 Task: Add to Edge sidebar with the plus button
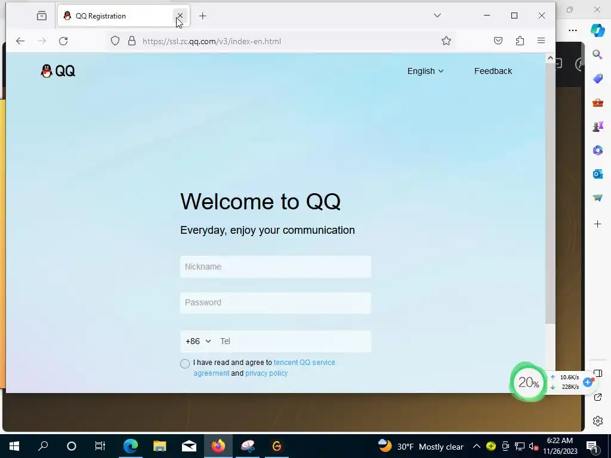[597, 224]
